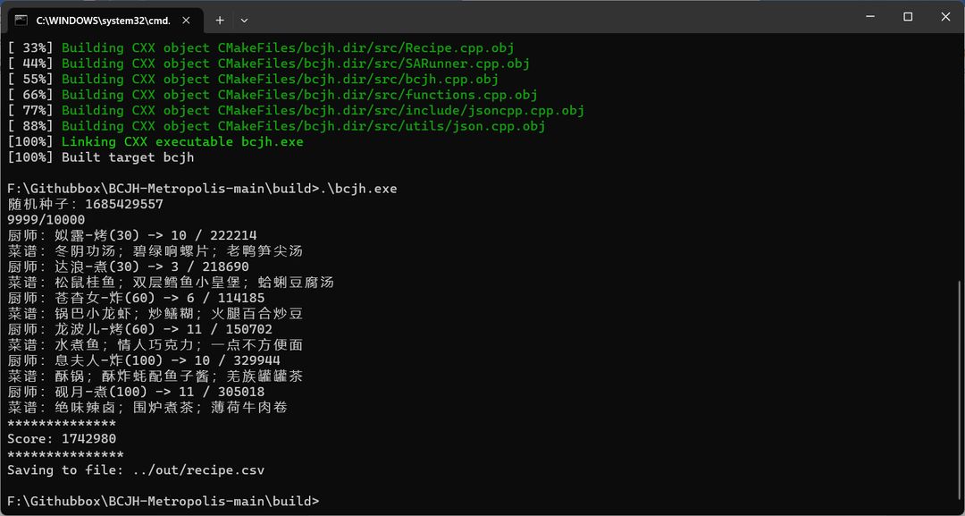Click the bottom command prompt line after build>
This screenshot has width=965, height=516.
(x=164, y=501)
